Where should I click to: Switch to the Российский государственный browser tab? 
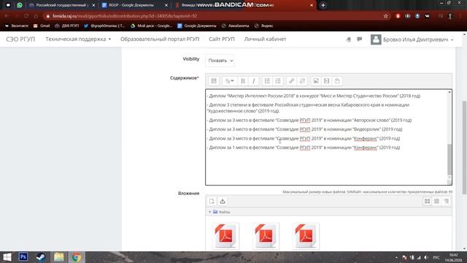pos(62,5)
